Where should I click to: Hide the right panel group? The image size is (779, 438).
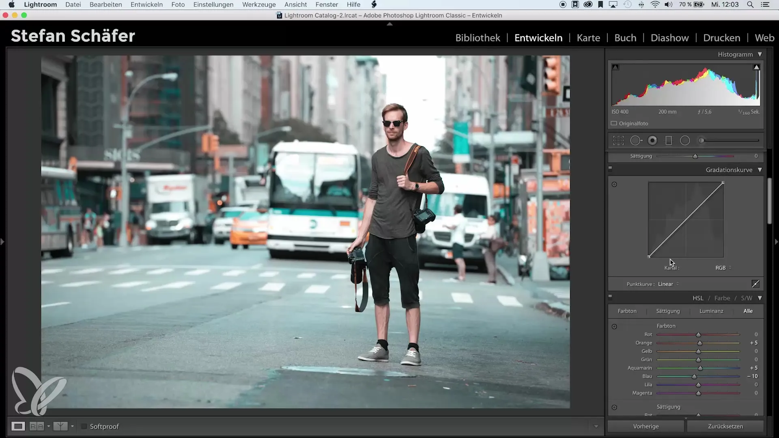click(776, 242)
